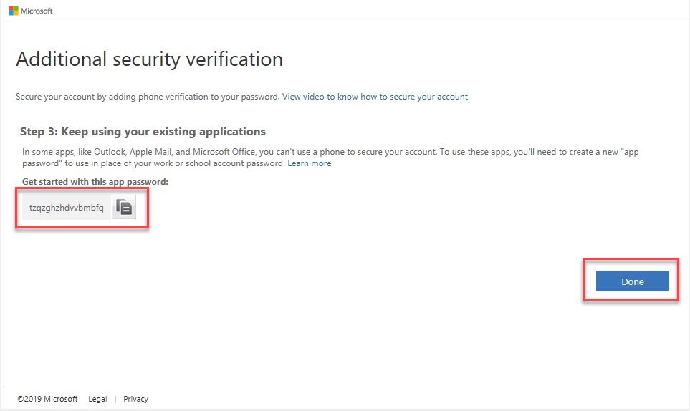Select the app password text field
This screenshot has height=411, width=690.
67,208
